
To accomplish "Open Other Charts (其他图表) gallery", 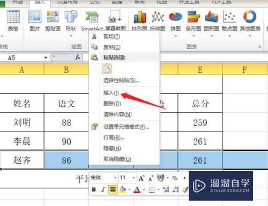I will (x=250, y=17).
